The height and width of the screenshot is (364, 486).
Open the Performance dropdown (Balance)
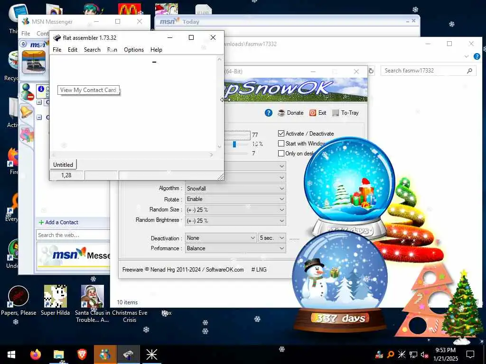(235, 248)
